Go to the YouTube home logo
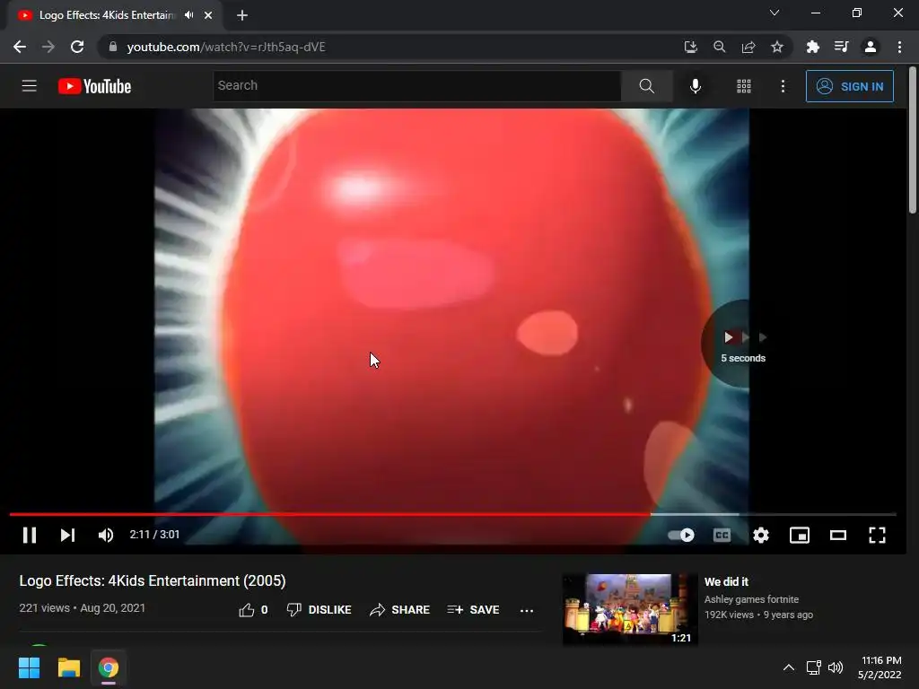This screenshot has width=919, height=689. (x=94, y=86)
